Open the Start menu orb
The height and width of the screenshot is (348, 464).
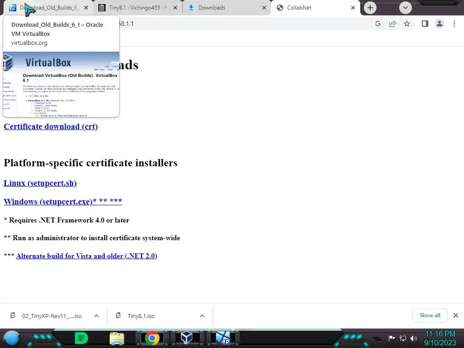coord(12,338)
